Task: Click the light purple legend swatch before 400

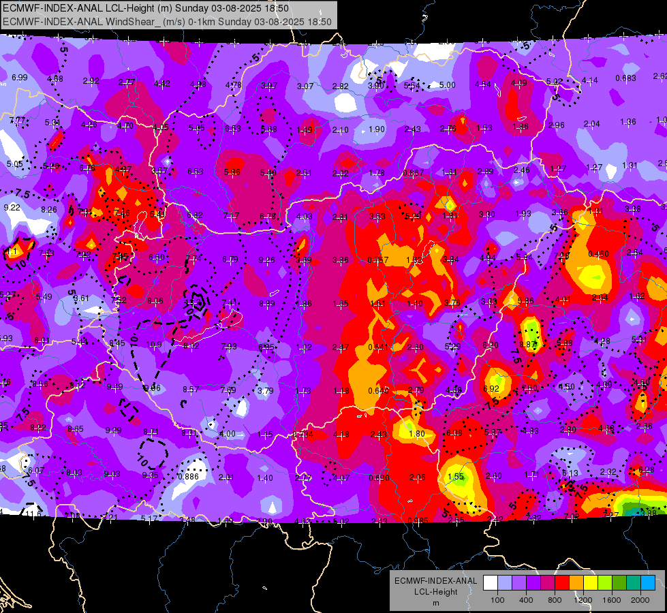Action: 519,582
